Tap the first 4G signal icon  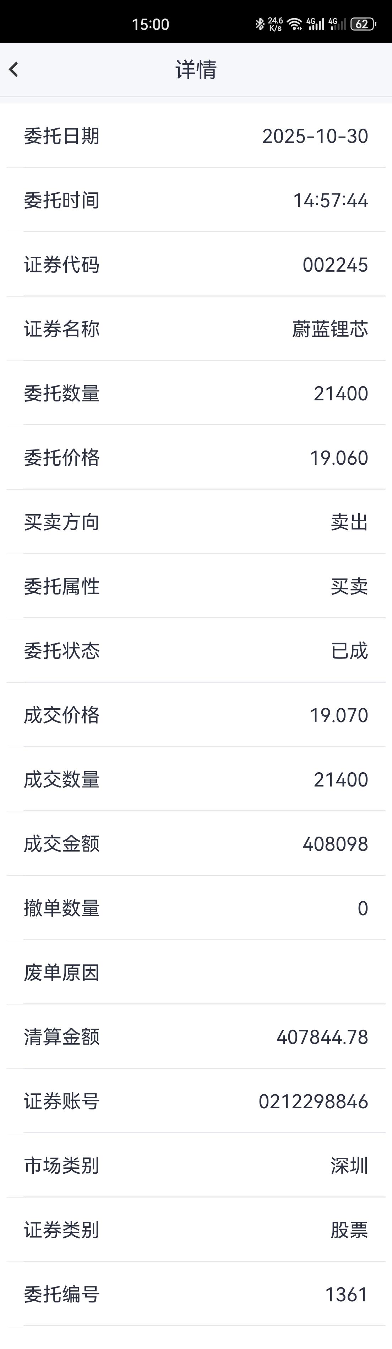(316, 24)
